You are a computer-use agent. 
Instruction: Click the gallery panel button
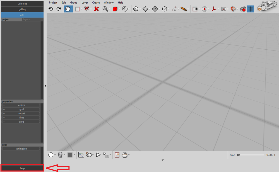coord(22,9)
